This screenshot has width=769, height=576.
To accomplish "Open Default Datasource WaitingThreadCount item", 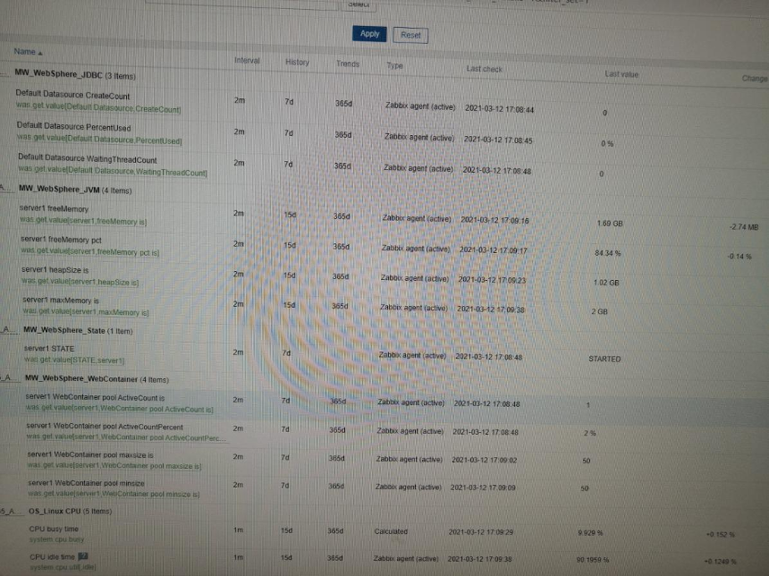I will point(88,158).
